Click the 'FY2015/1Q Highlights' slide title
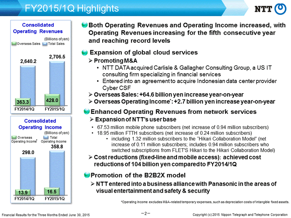The width and height of the screenshot is (291, 218). [x=72, y=8]
